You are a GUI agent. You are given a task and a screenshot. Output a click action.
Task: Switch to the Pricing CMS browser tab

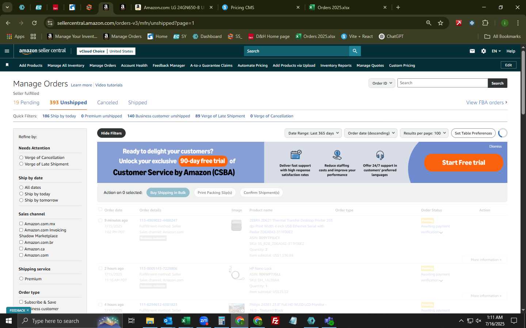(x=261, y=7)
